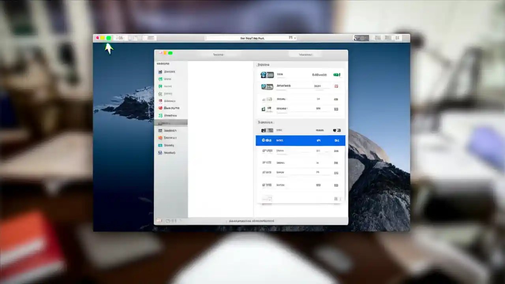This screenshot has height=284, width=505.
Task: Switch to the left tab in the window toolbar
Action: [x=219, y=54]
